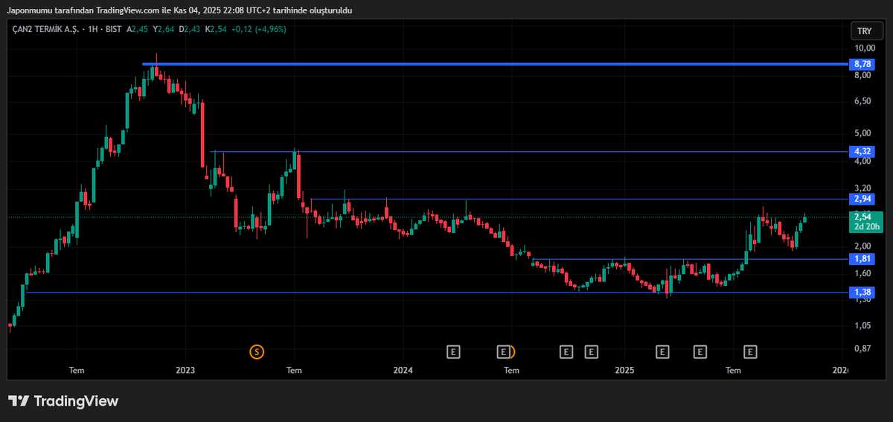The height and width of the screenshot is (422, 893).
Task: Click the BIST exchange label
Action: coord(115,29)
